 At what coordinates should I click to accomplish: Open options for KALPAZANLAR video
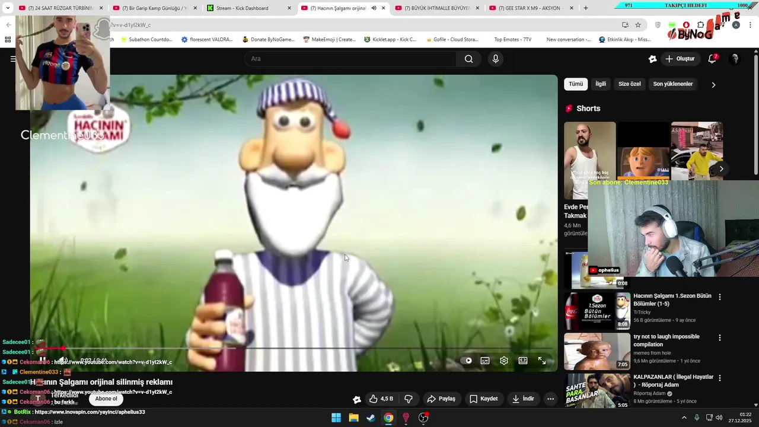click(720, 378)
